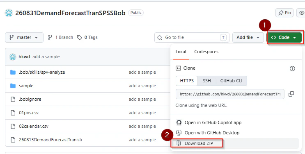Click the Go to file search field

coord(192,37)
